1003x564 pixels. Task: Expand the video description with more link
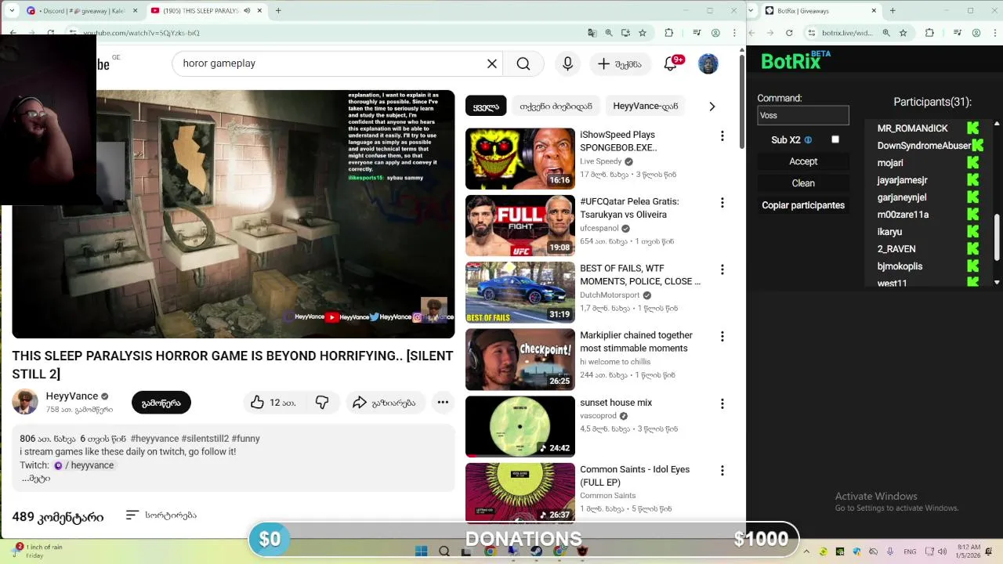tap(35, 479)
